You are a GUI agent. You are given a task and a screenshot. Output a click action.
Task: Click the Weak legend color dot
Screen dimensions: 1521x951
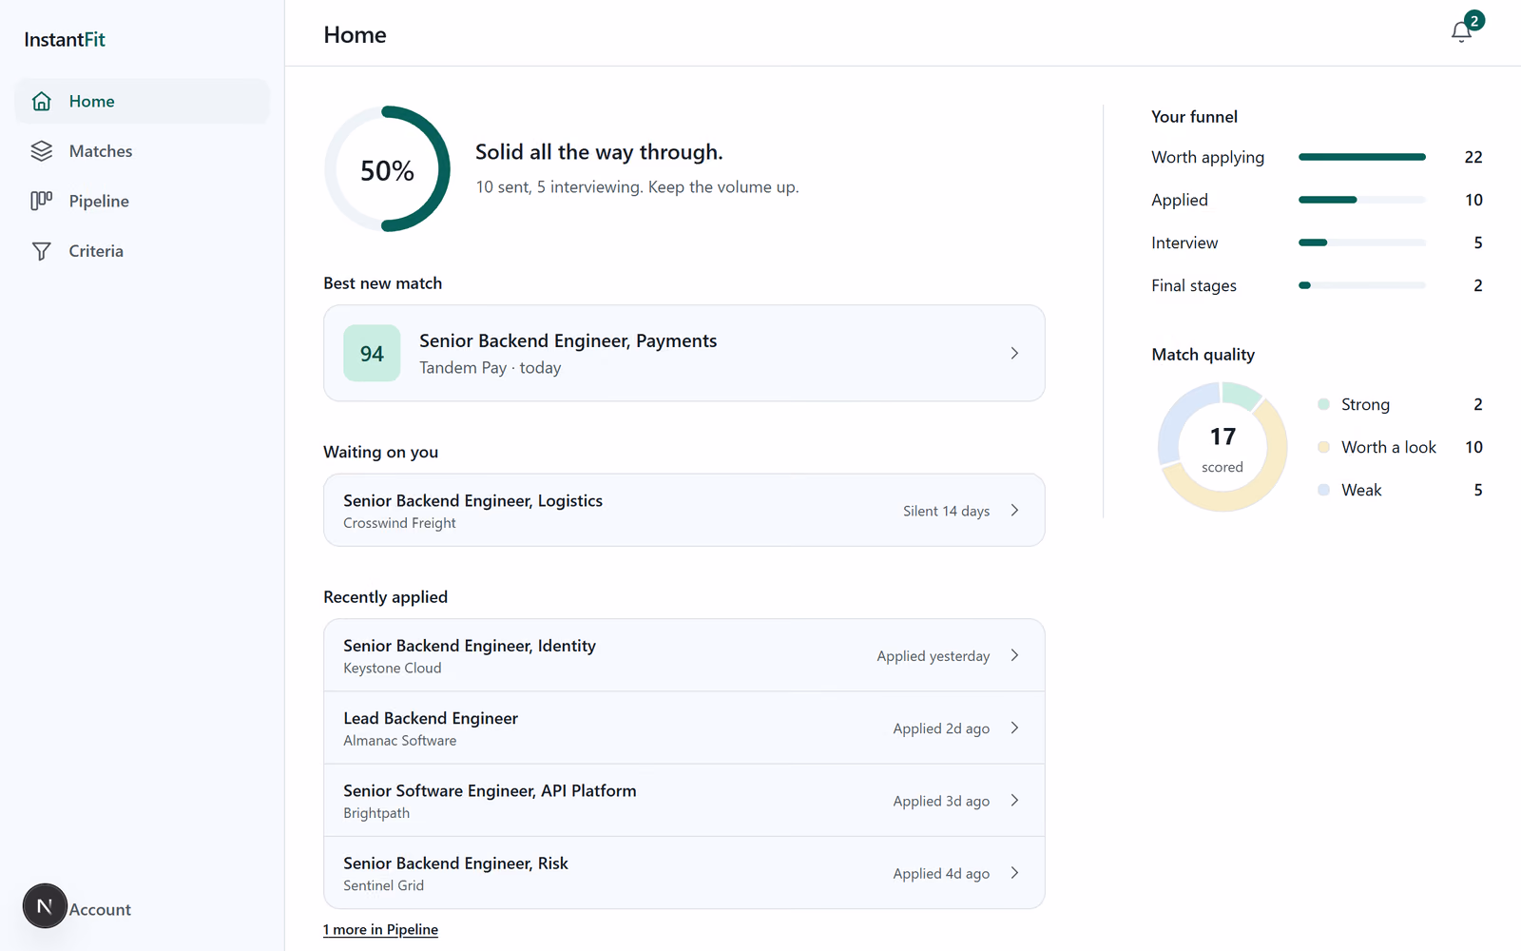(x=1323, y=490)
